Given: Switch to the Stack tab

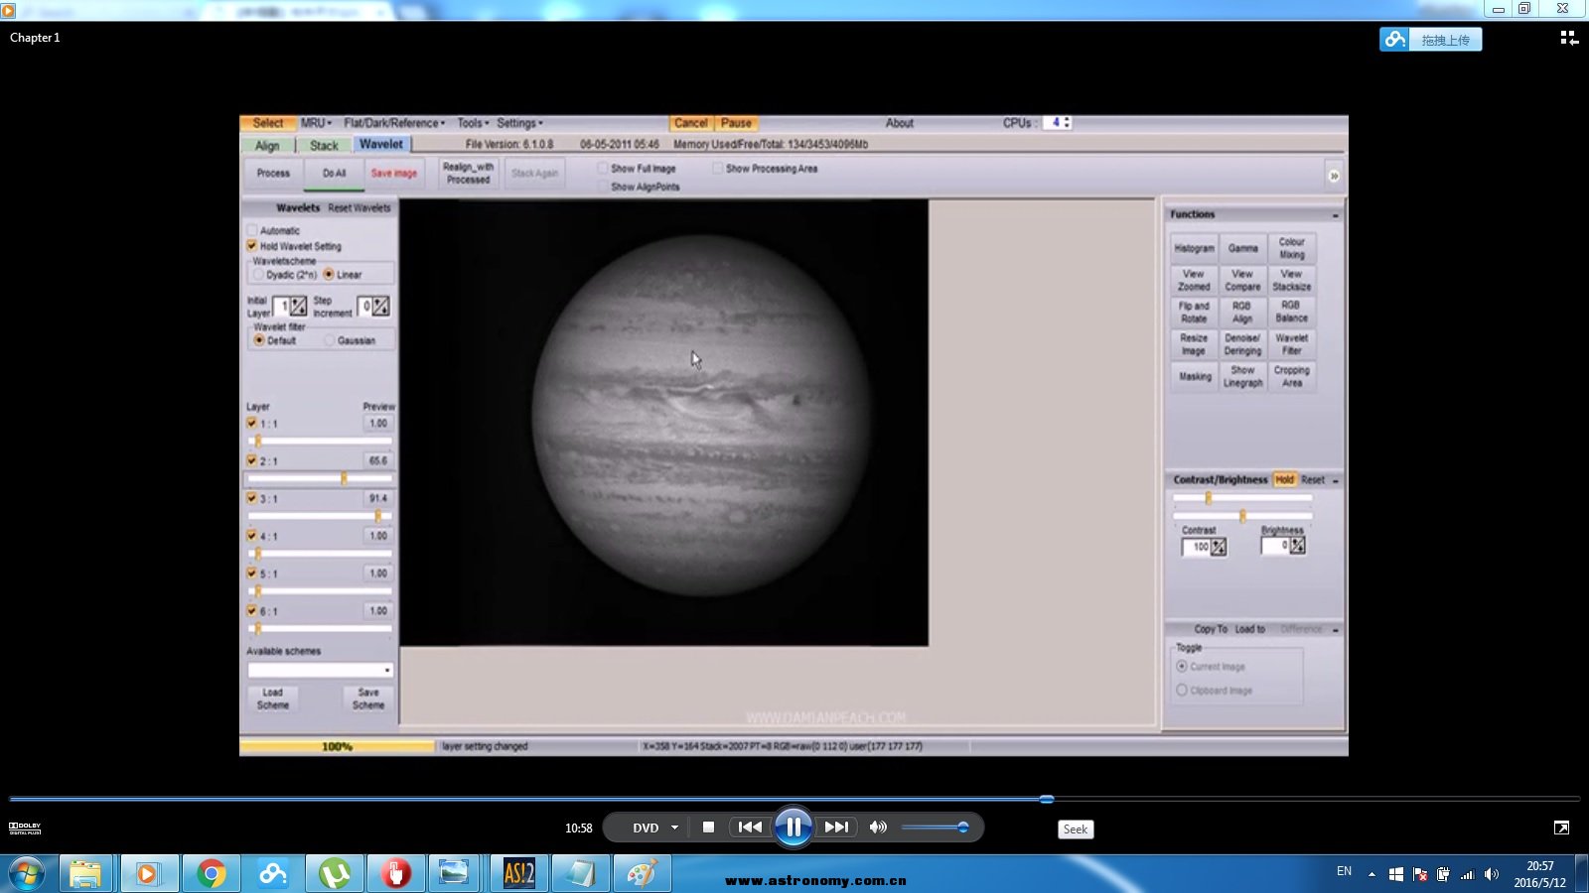Looking at the screenshot, I should (324, 146).
